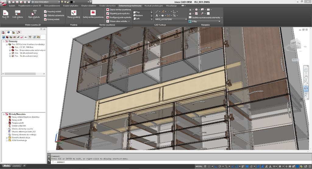312x169 pixels.
Task: Click the black layer color swatch
Action: point(71,2)
